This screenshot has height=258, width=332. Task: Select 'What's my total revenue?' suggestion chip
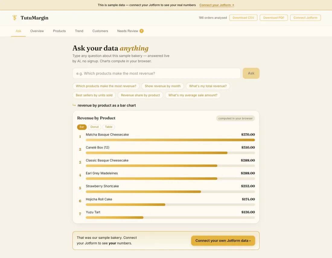208,86
